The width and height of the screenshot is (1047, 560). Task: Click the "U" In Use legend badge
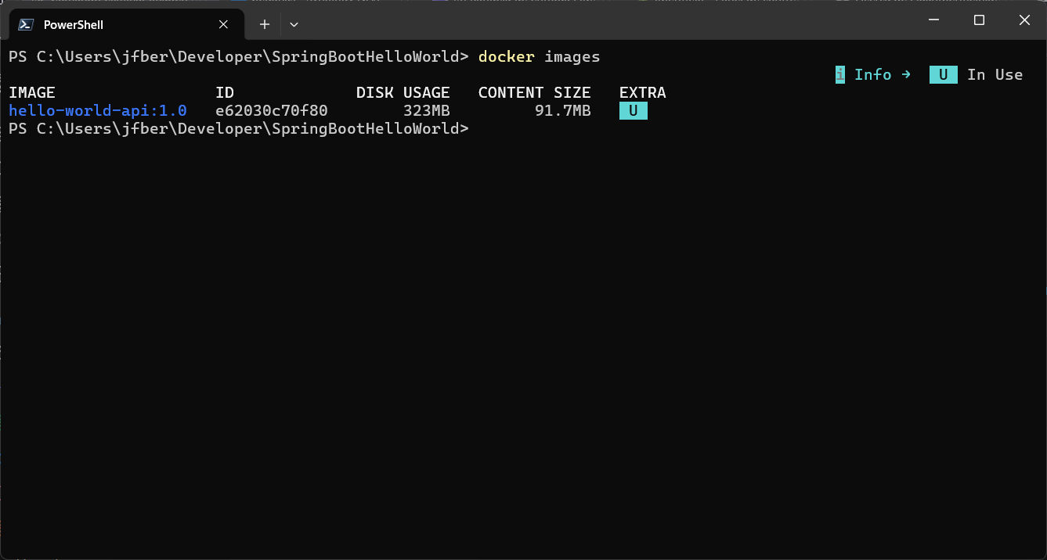pos(943,74)
